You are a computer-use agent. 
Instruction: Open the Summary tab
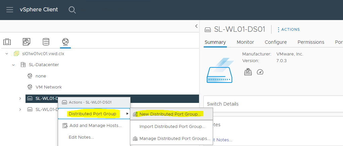click(215, 42)
